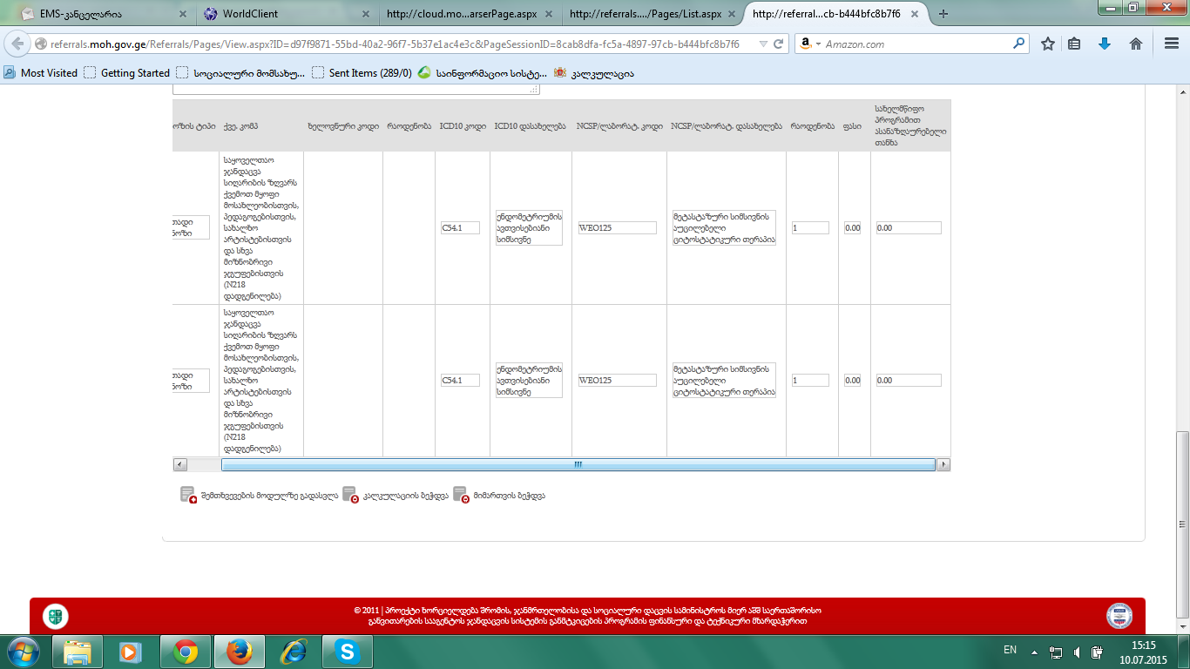The image size is (1190, 669).
Task: Open Skype from the taskbar
Action: point(347,652)
